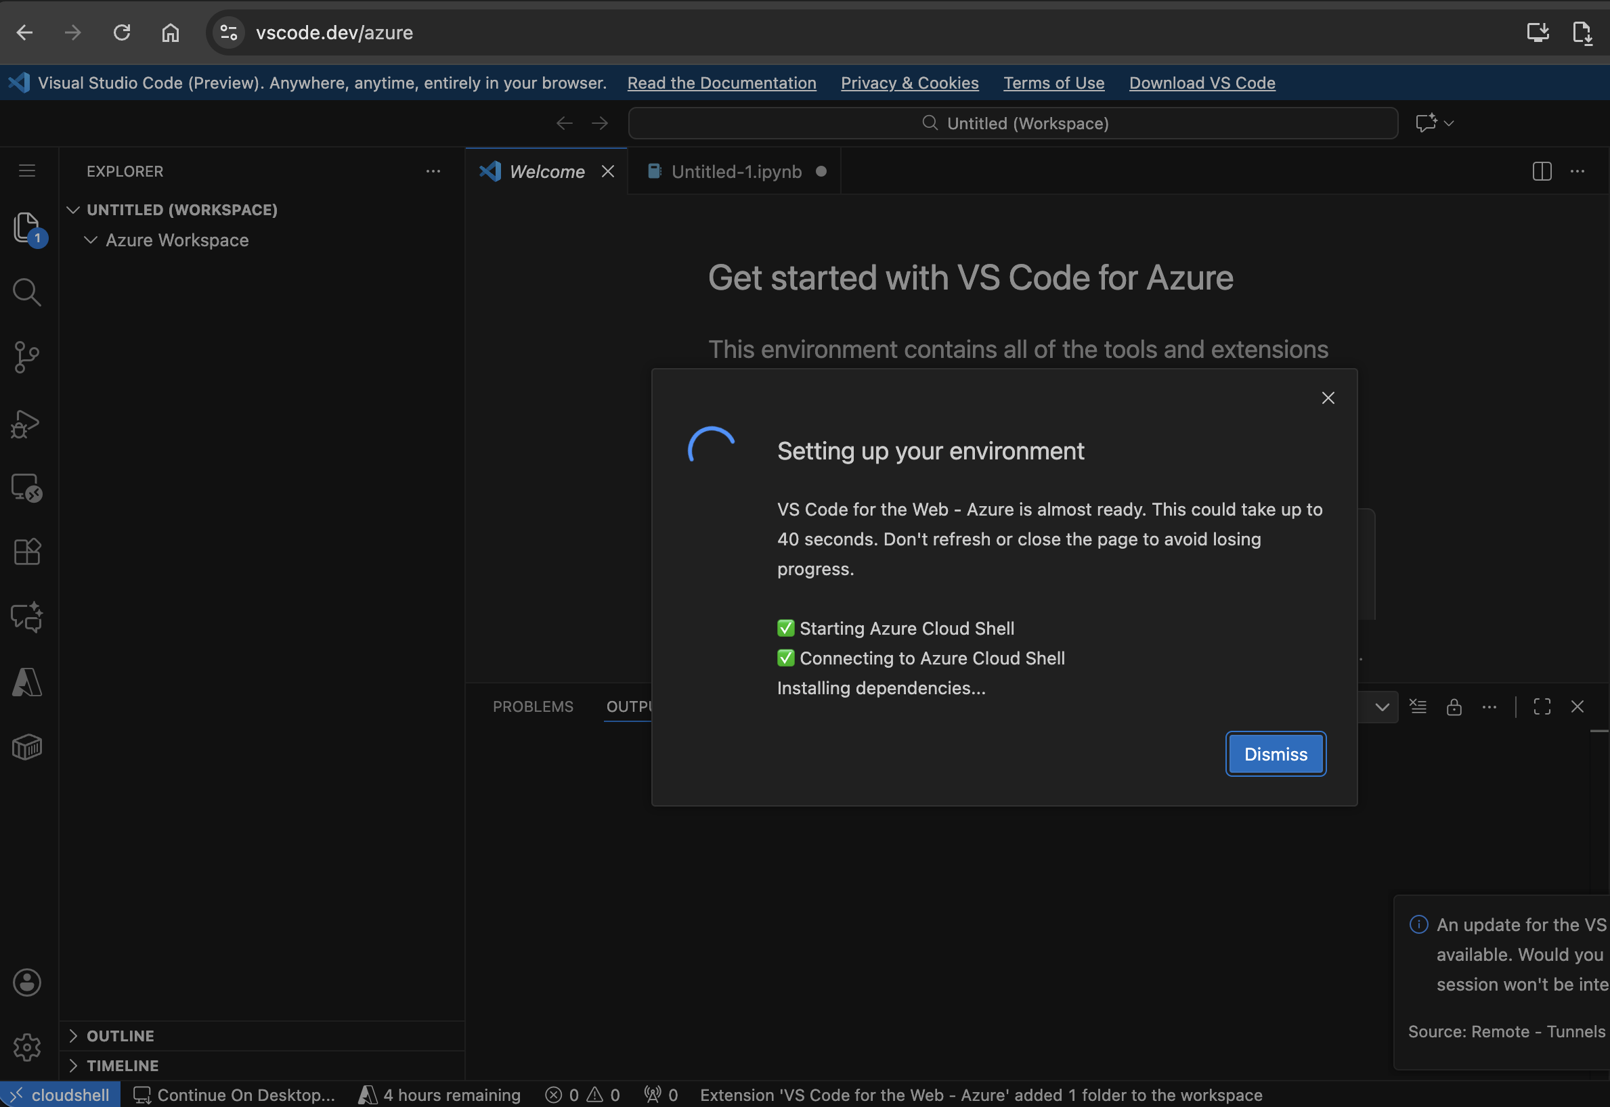The width and height of the screenshot is (1610, 1107).
Task: Dismiss the environment setup dialog
Action: [x=1275, y=753]
